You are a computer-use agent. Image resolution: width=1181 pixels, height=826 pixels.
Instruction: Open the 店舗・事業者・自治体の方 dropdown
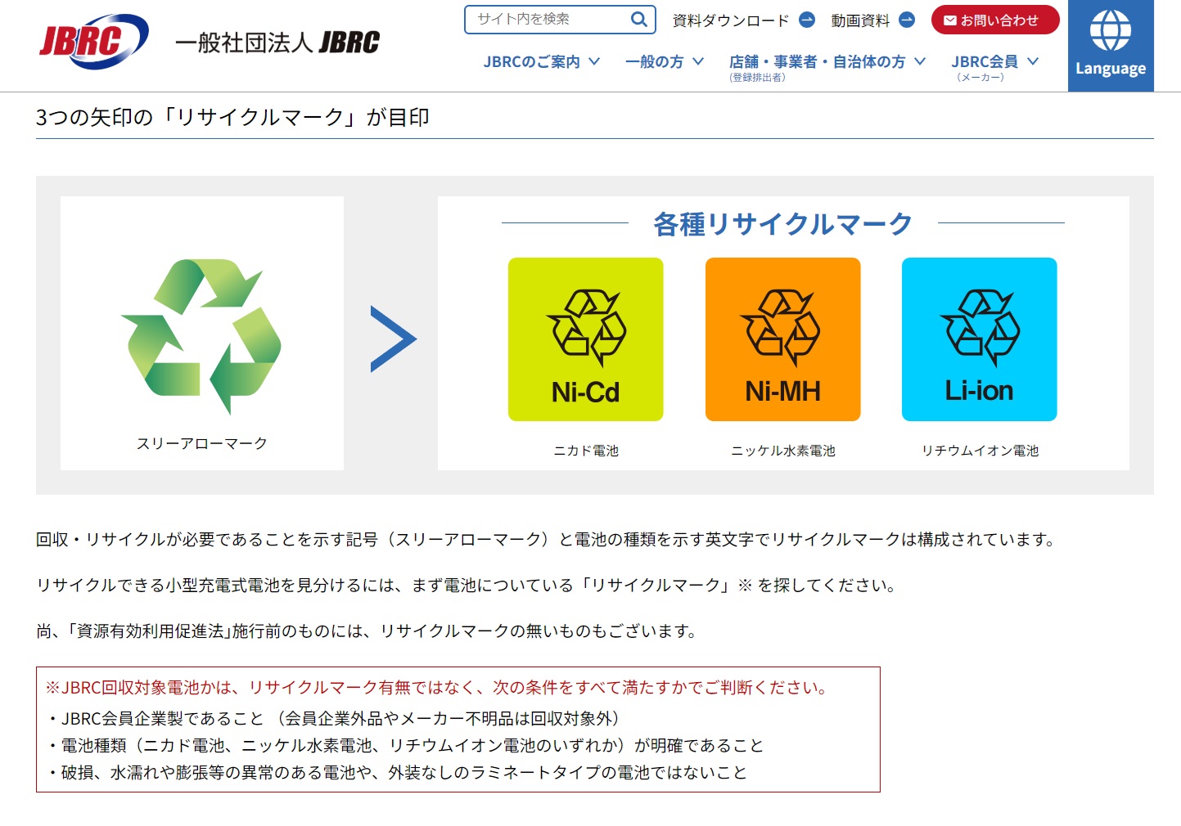pos(827,62)
